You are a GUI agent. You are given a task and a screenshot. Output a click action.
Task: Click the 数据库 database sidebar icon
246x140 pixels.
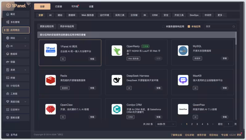pyautogui.click(x=7, y=54)
